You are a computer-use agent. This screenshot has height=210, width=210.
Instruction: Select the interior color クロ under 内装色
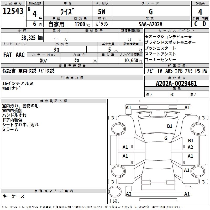click(77, 61)
